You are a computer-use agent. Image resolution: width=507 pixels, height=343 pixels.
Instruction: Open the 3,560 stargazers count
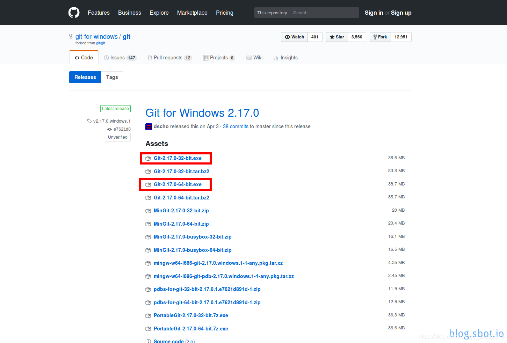click(x=357, y=37)
